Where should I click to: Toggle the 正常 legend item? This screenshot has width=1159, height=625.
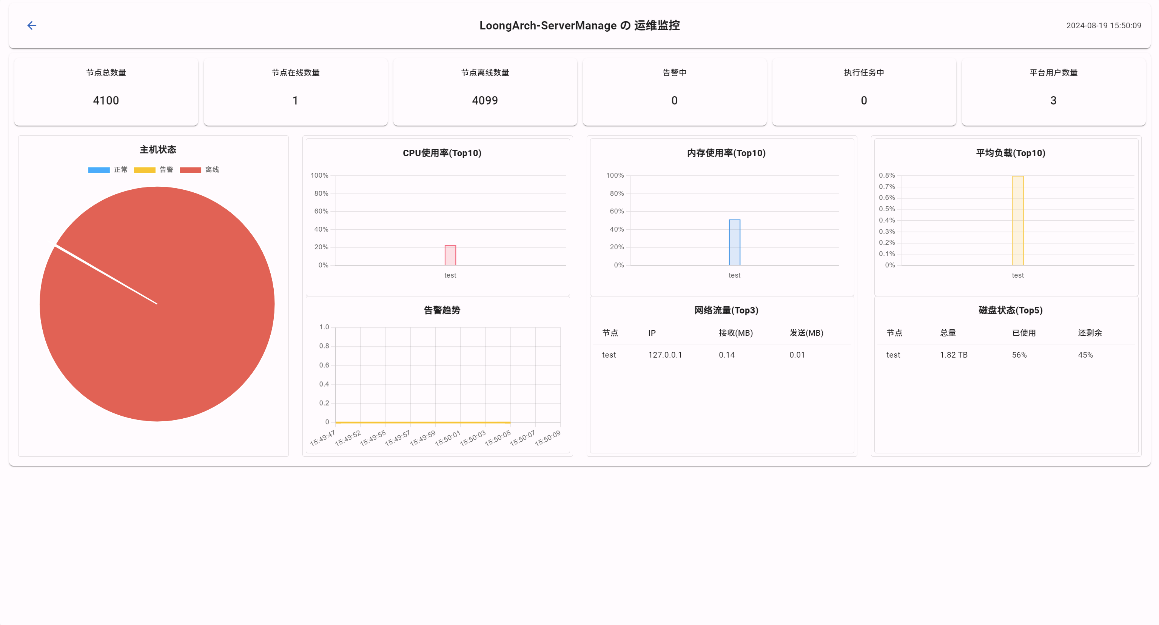pos(120,169)
